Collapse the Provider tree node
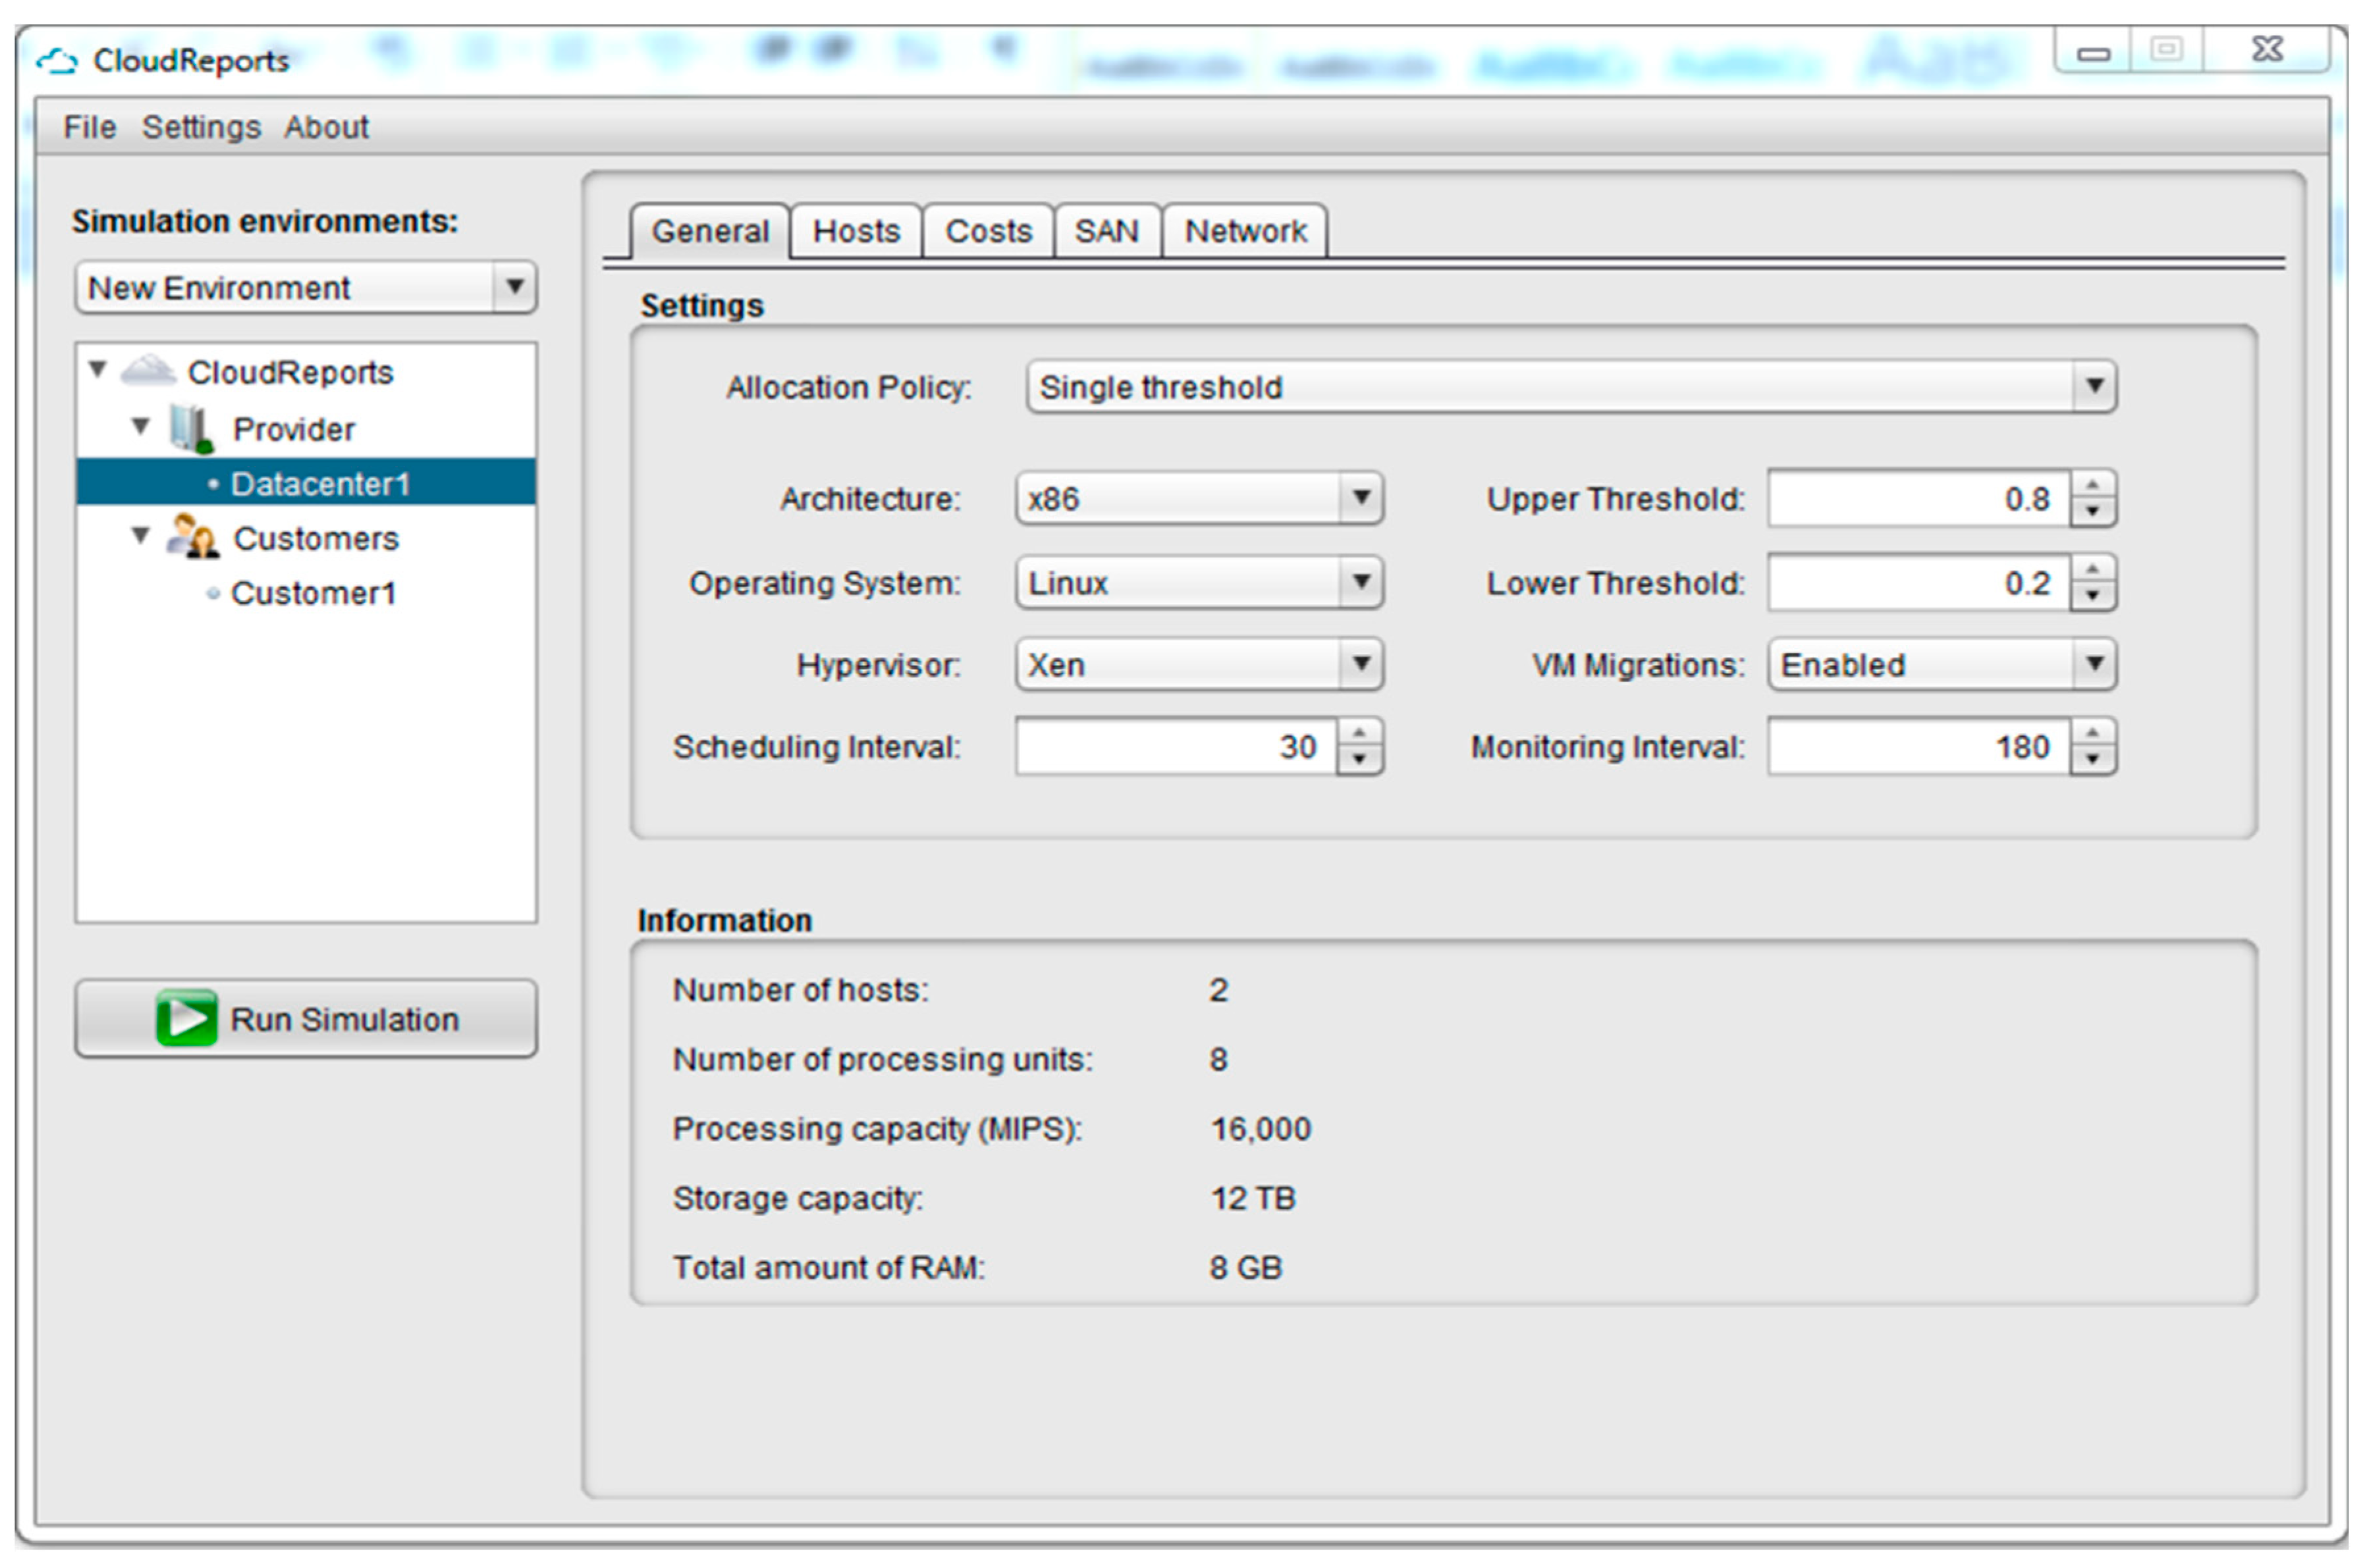2359x1568 pixels. [x=141, y=427]
